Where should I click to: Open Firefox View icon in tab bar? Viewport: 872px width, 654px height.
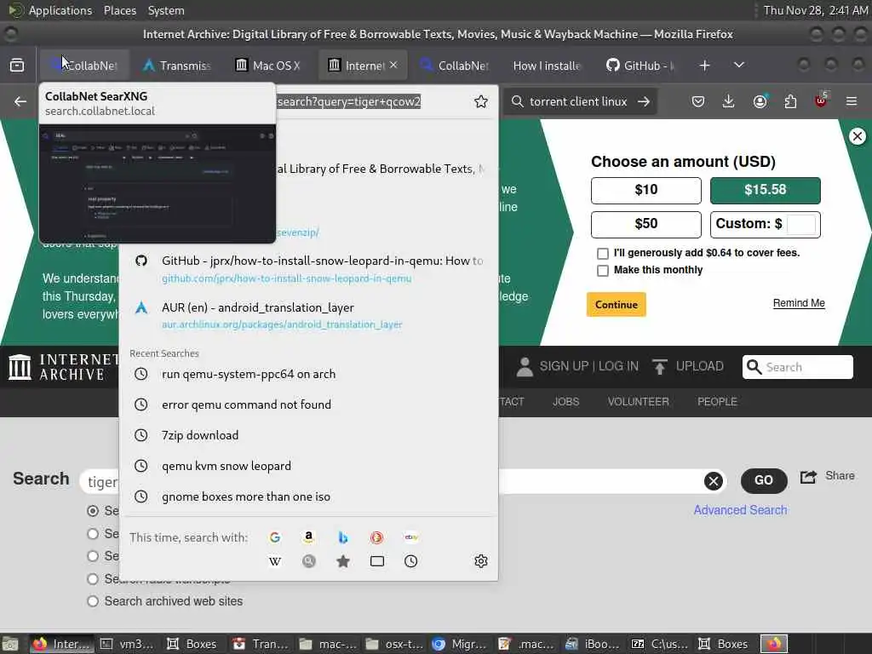17,65
